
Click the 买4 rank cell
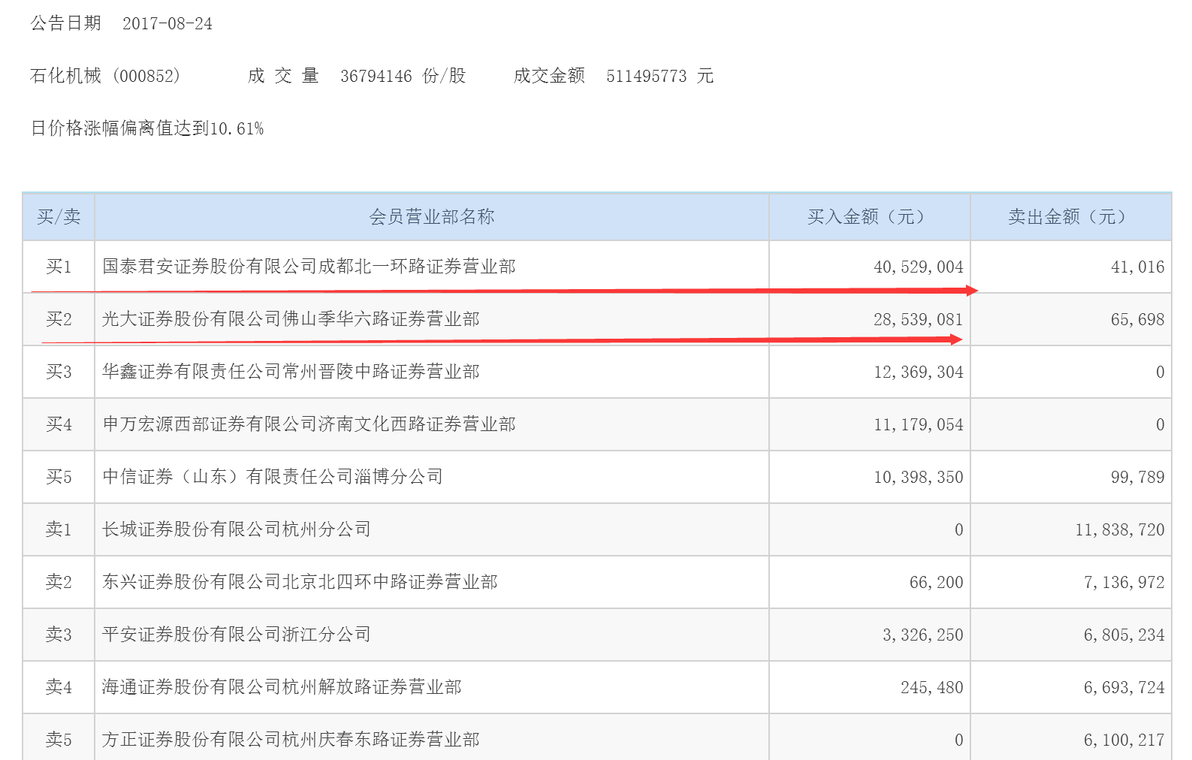pos(59,424)
